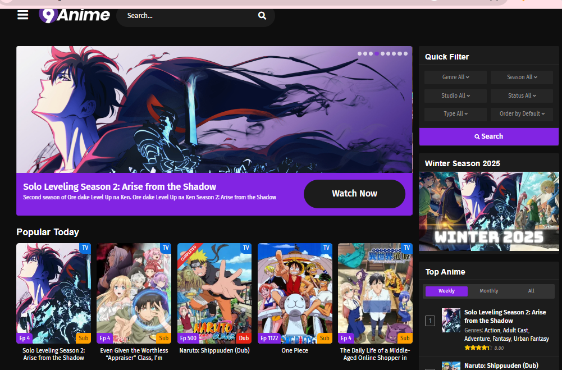The width and height of the screenshot is (562, 370).
Task: Open the Worthless Appraiser Class anime poster
Action: 134,293
